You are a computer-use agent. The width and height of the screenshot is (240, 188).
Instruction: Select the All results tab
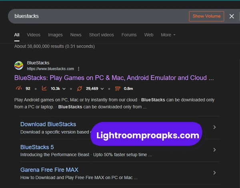17,35
